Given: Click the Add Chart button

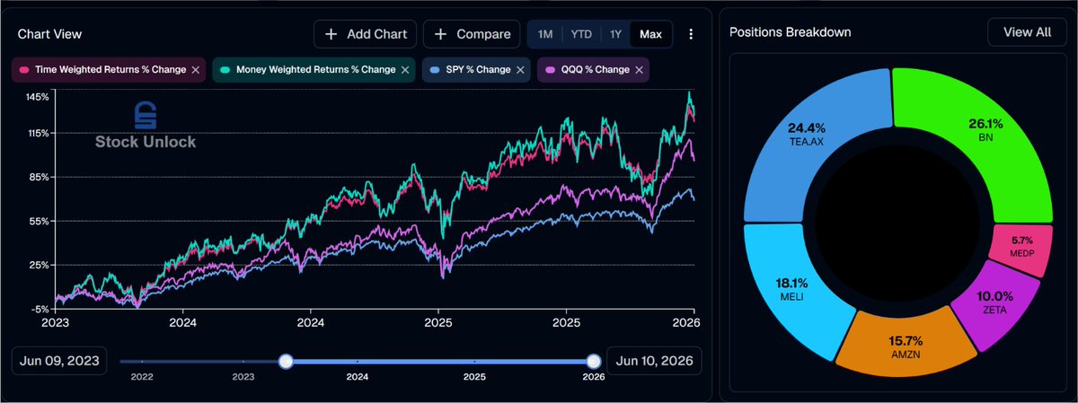Looking at the screenshot, I should (x=365, y=34).
